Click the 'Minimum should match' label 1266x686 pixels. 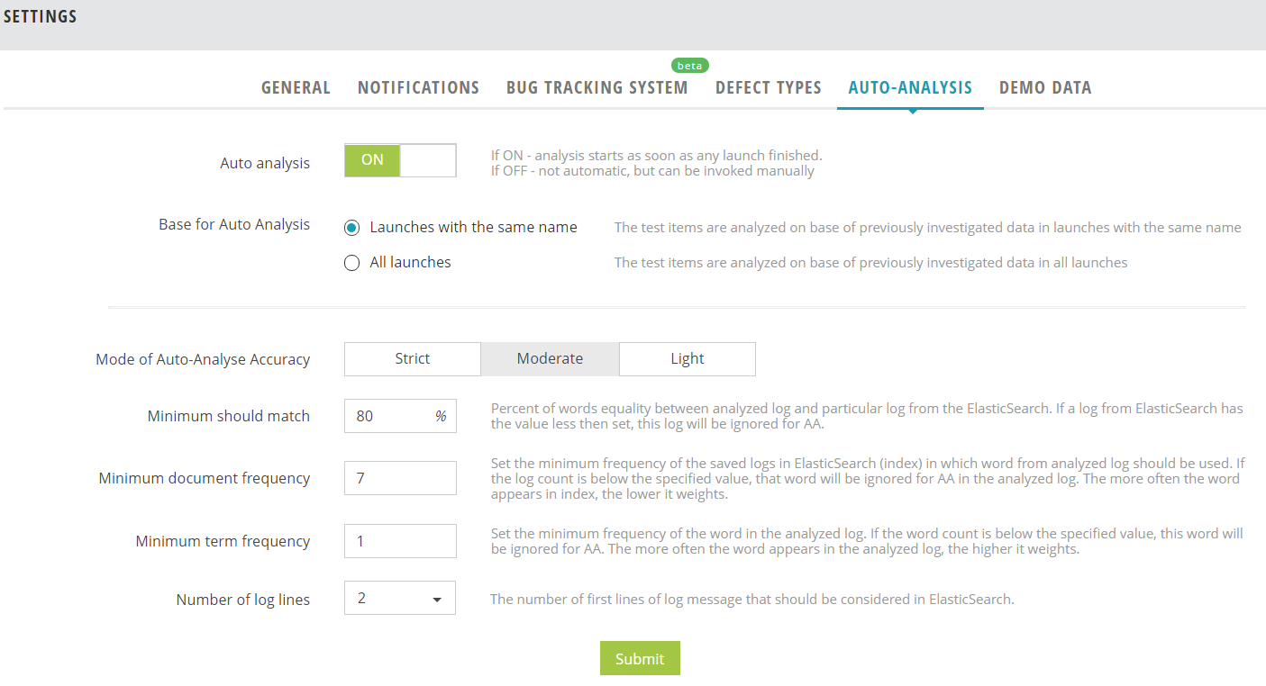[x=229, y=416]
